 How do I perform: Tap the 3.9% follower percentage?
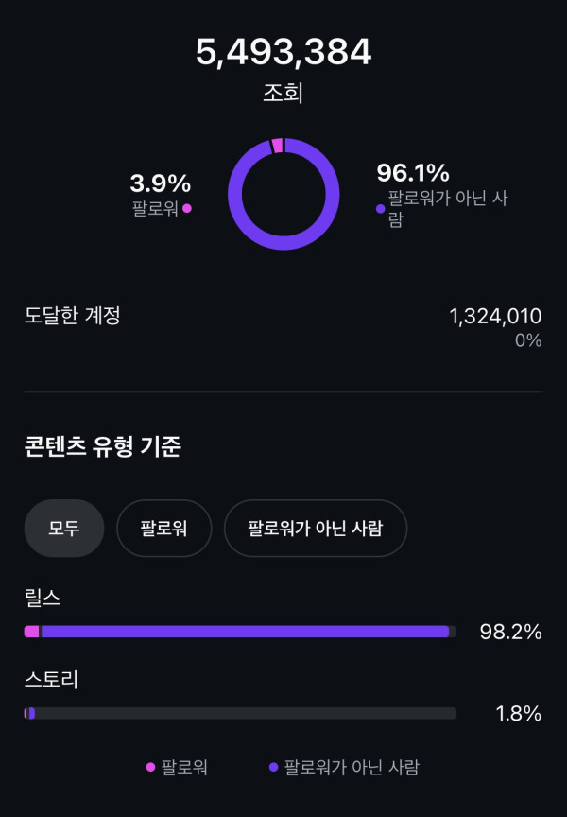click(x=160, y=183)
